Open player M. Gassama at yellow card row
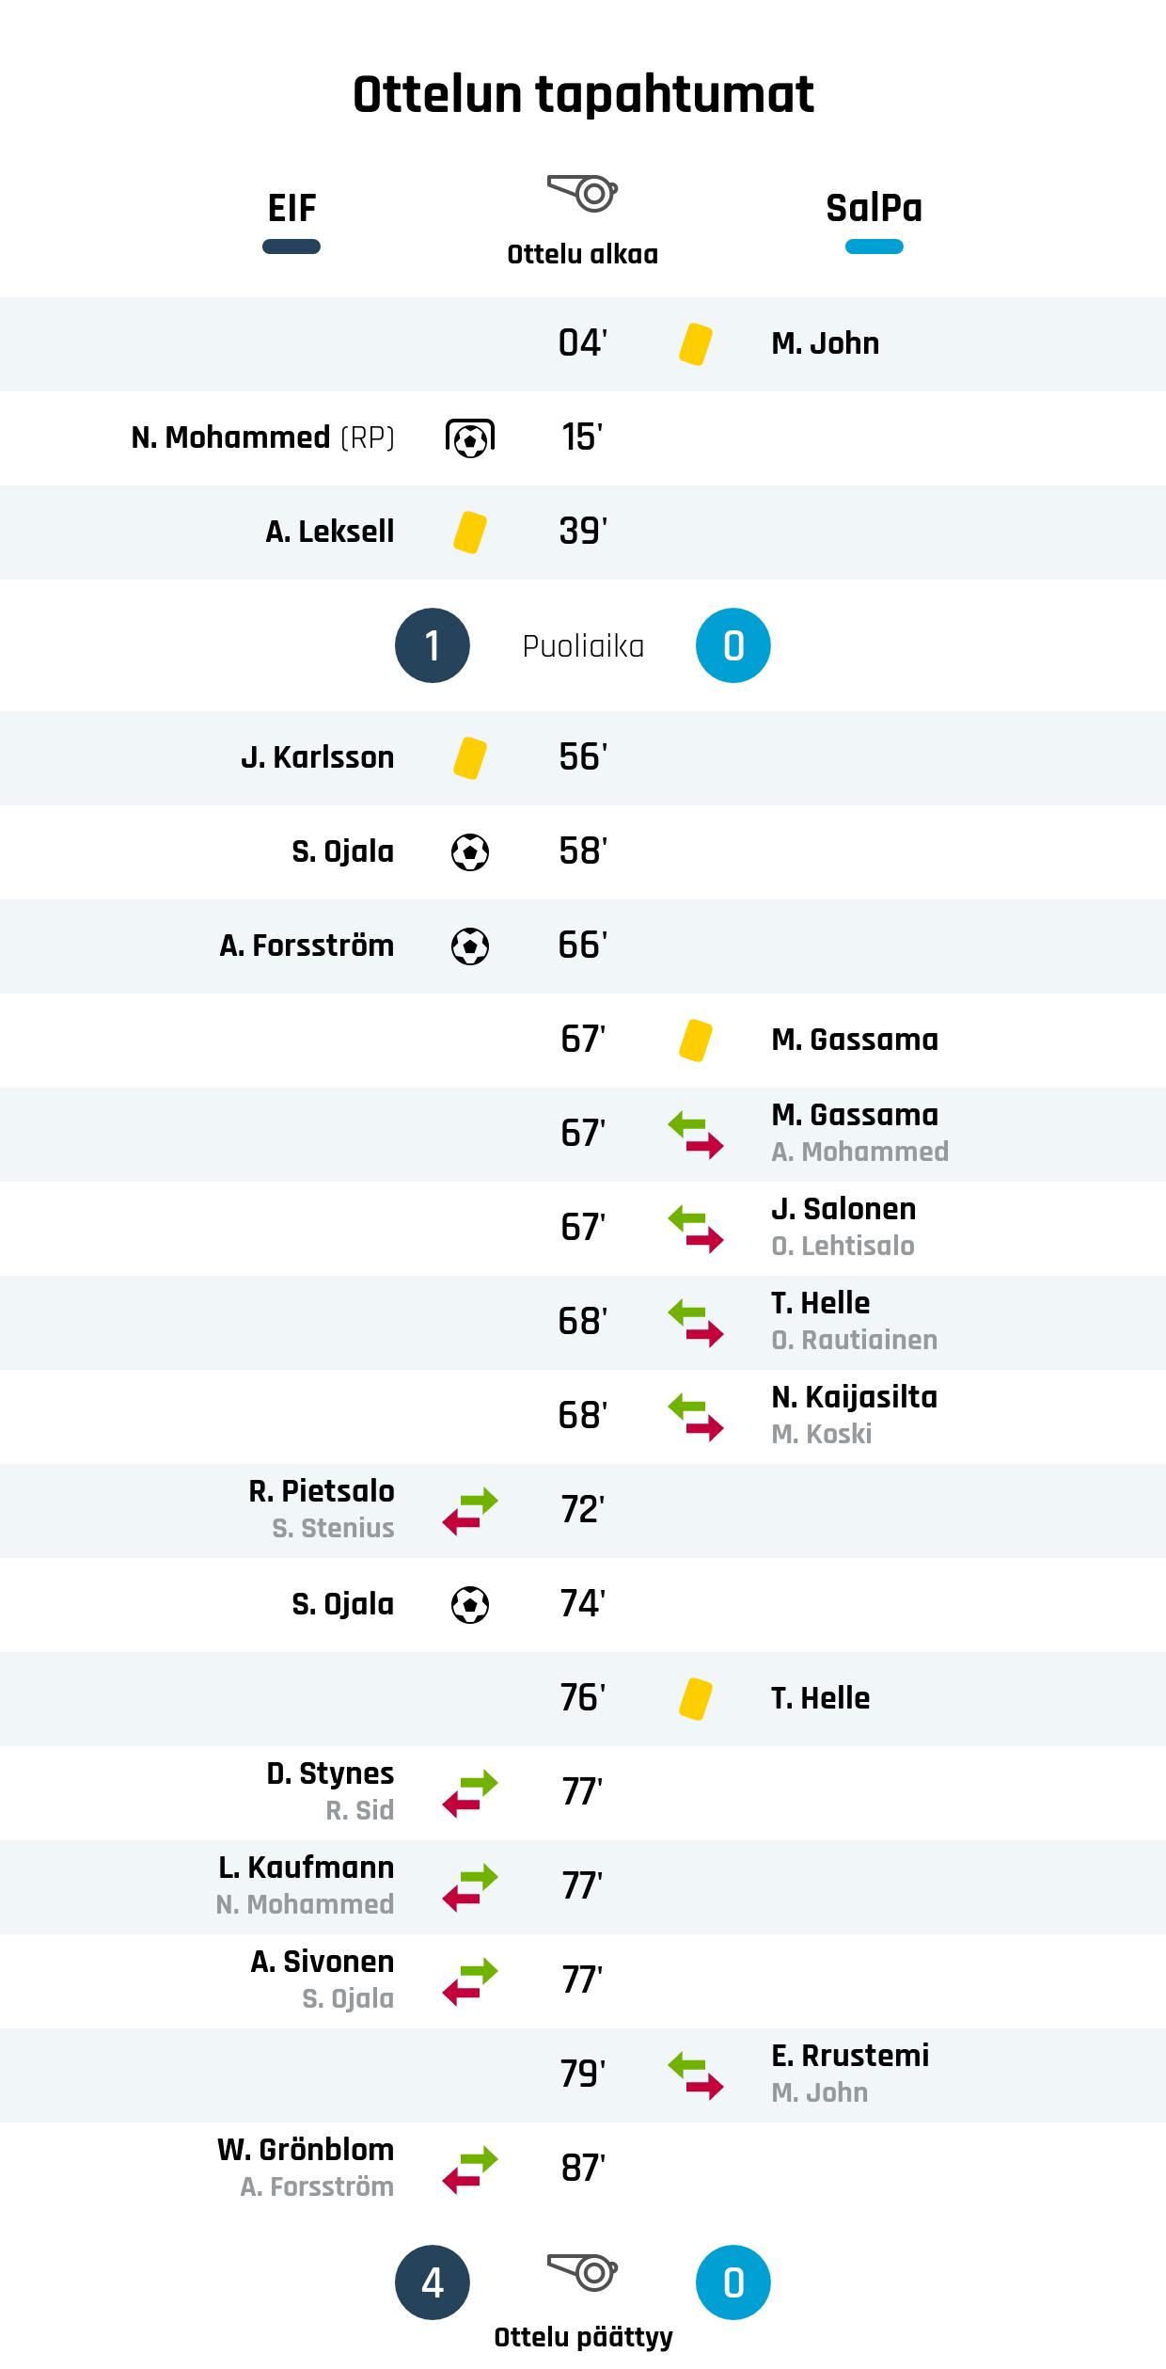The height and width of the screenshot is (2369, 1166). click(854, 1041)
